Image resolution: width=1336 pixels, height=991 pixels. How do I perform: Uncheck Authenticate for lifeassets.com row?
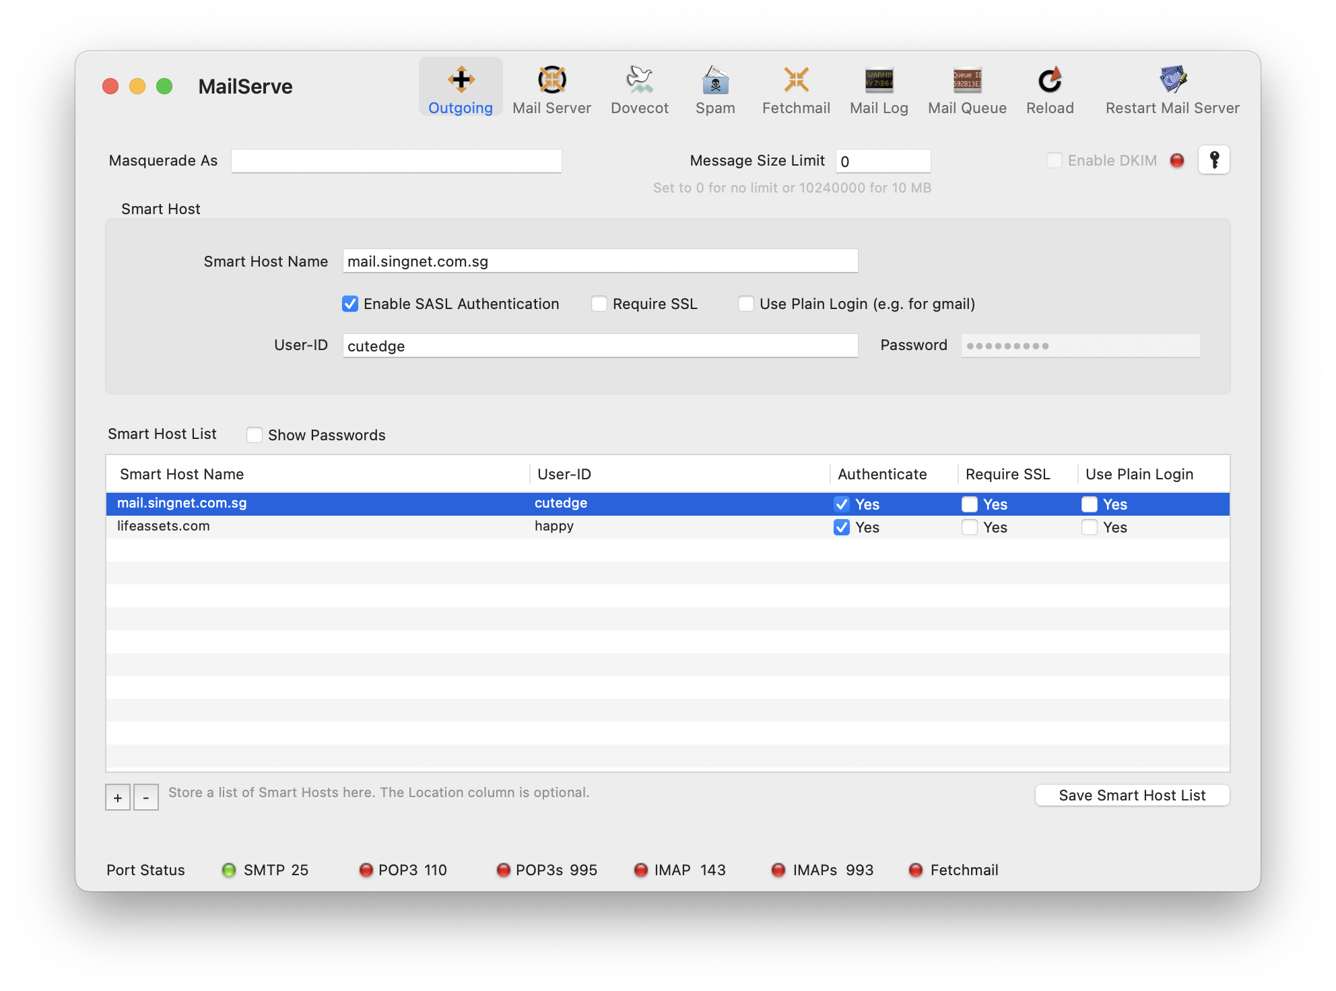tap(842, 527)
